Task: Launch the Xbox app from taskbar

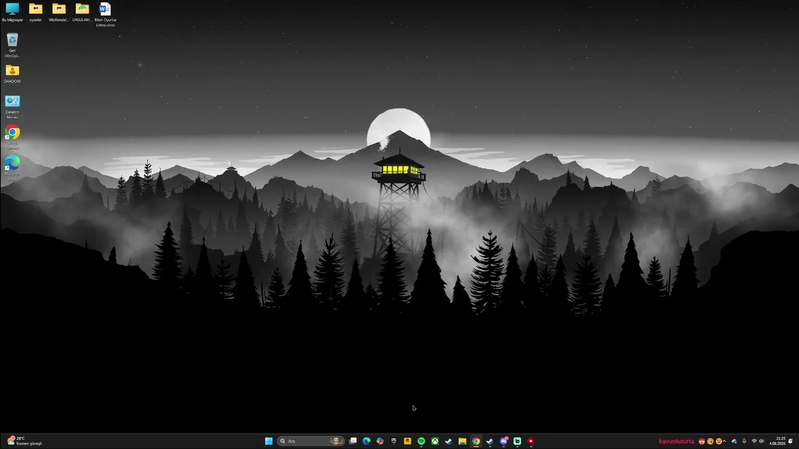Action: (x=435, y=441)
